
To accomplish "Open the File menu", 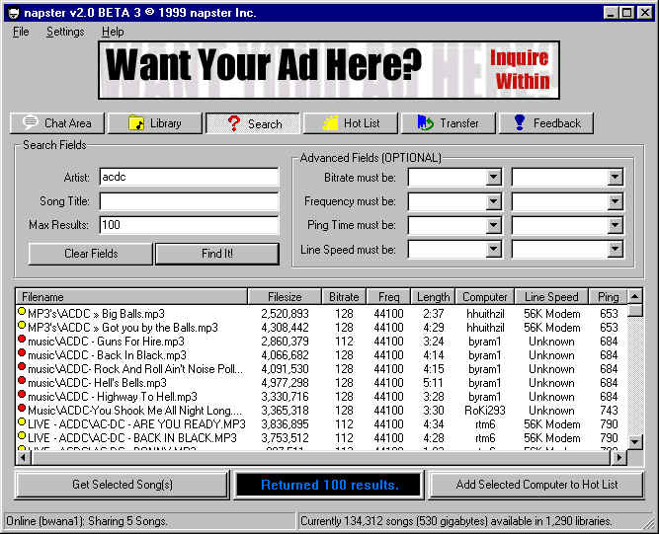I will [x=21, y=32].
